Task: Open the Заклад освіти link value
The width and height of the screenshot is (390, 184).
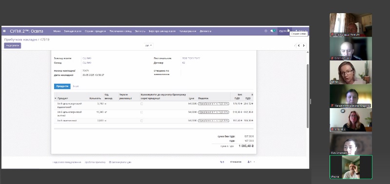Action: tap(87, 58)
